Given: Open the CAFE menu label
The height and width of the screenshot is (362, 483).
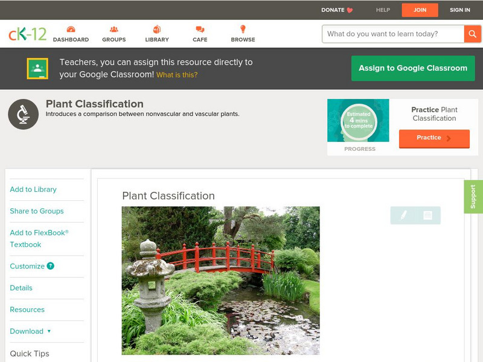Looking at the screenshot, I should (x=200, y=40).
